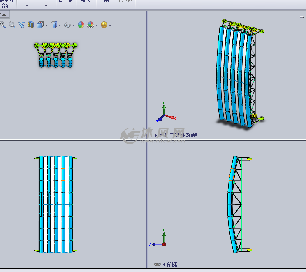Expand the Hide/Show Items dropdown arrow
Image resolution: width=306 pixels, height=272 pixels.
click(x=73, y=25)
